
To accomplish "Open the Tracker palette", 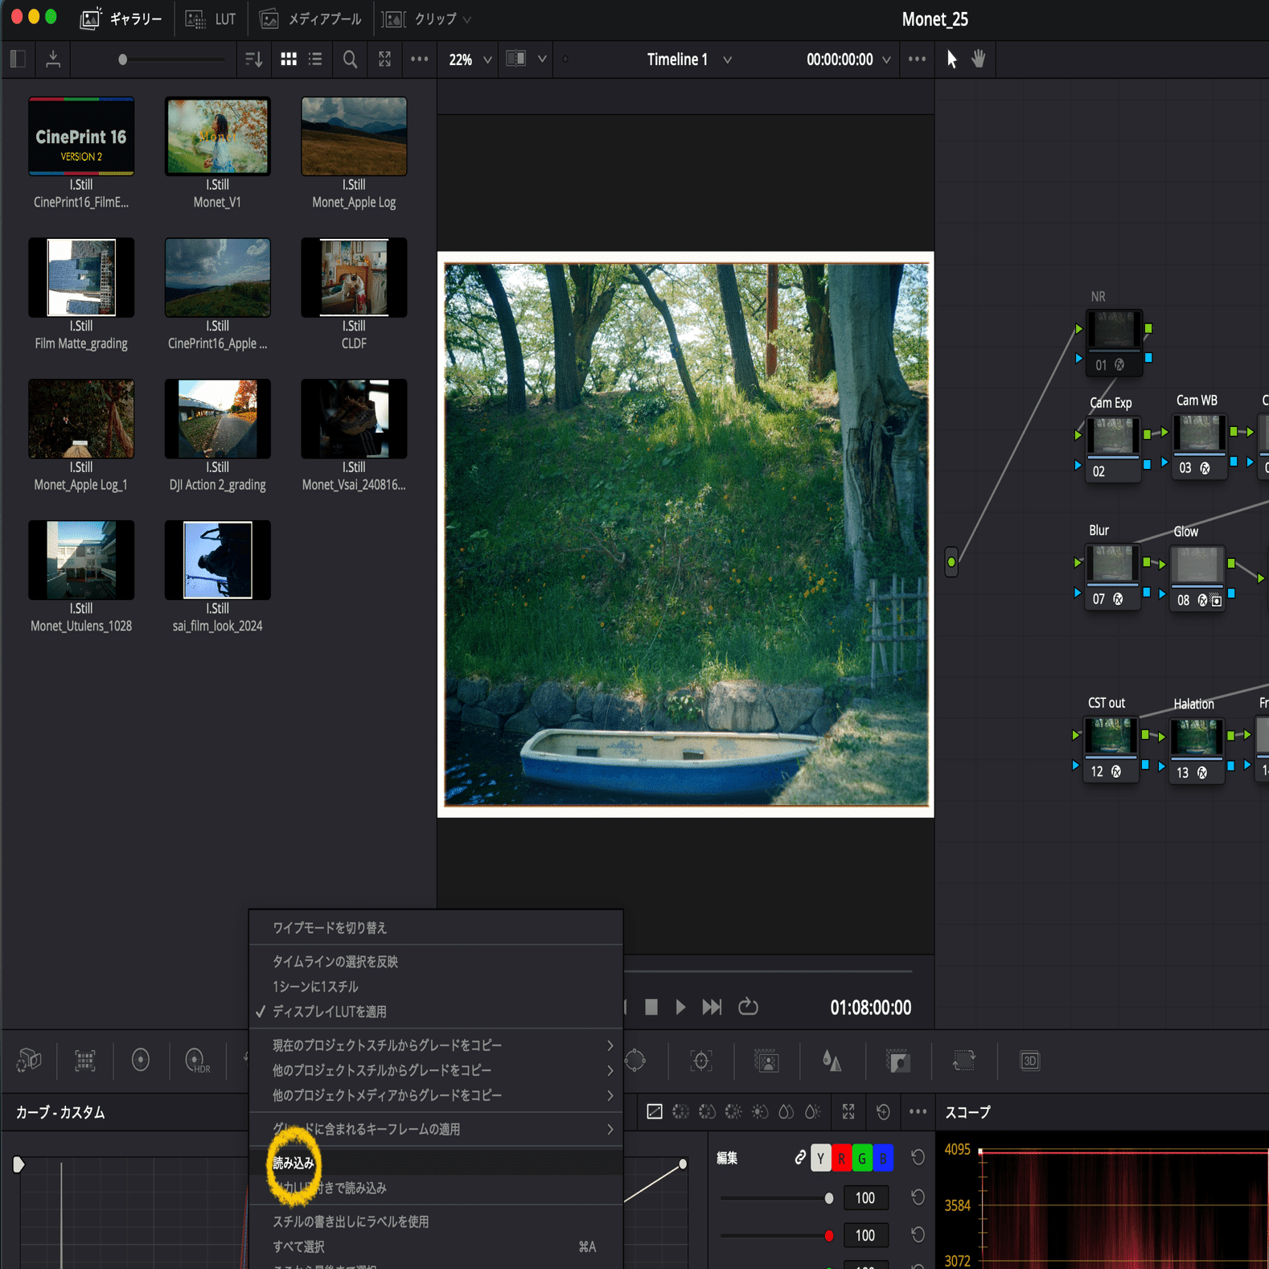I will (x=701, y=1061).
